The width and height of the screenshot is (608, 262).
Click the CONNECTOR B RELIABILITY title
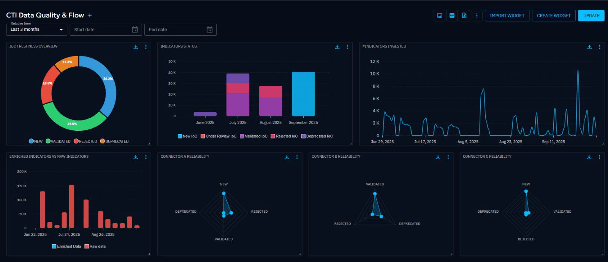tap(336, 156)
